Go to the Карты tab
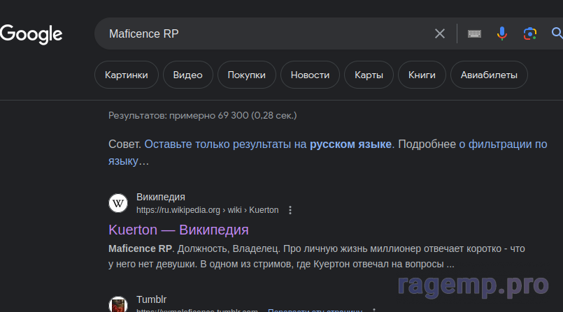Viewport: 563px width, 312px height. [369, 75]
